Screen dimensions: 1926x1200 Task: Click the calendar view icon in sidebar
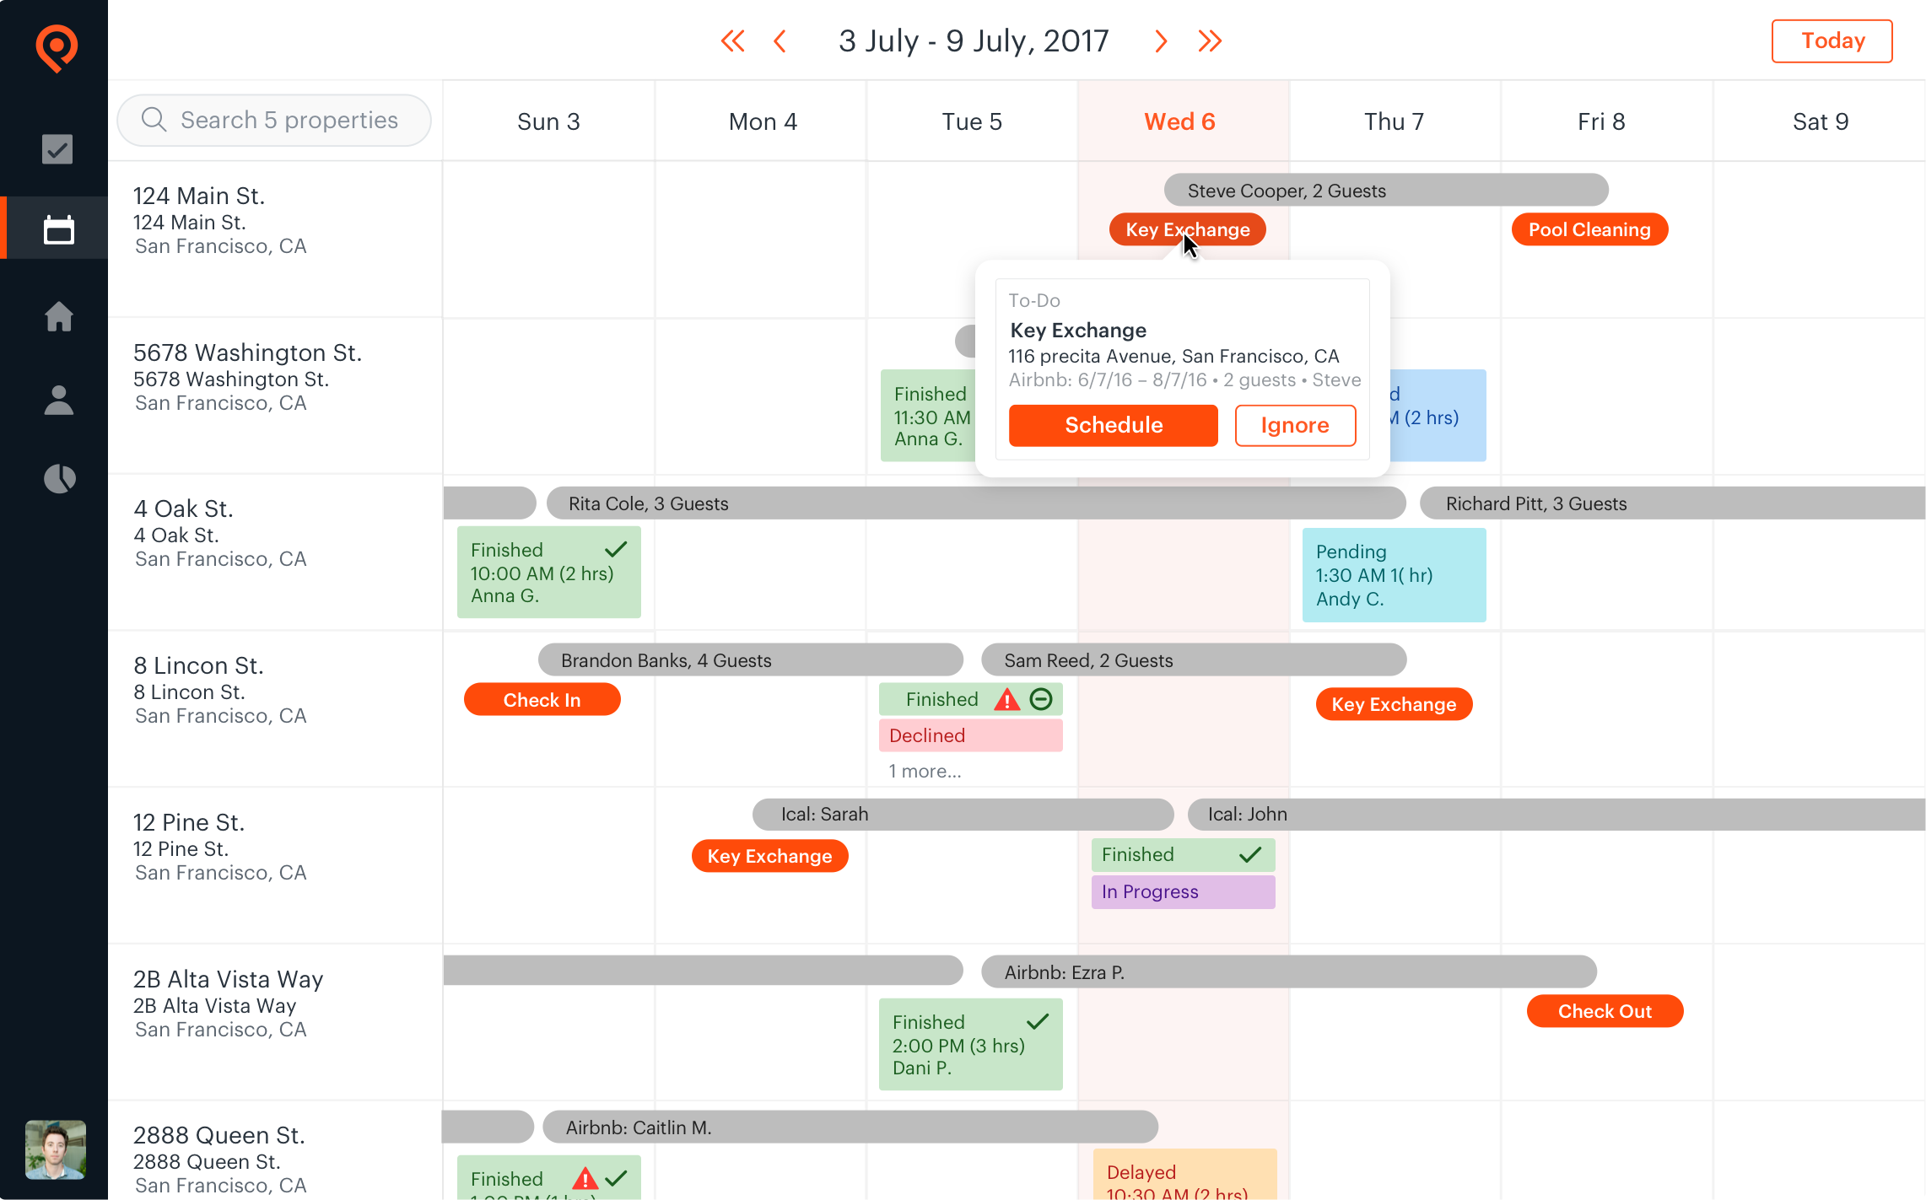pyautogui.click(x=56, y=229)
